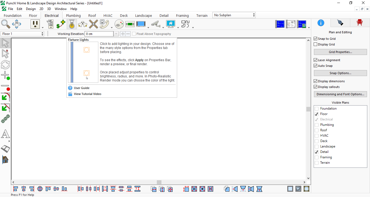Select the home automation monitor tool
Screen dimensions: 370x197
point(171,24)
